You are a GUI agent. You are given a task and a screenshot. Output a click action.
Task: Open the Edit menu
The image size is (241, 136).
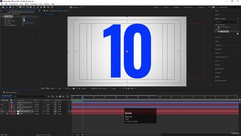[6, 4]
